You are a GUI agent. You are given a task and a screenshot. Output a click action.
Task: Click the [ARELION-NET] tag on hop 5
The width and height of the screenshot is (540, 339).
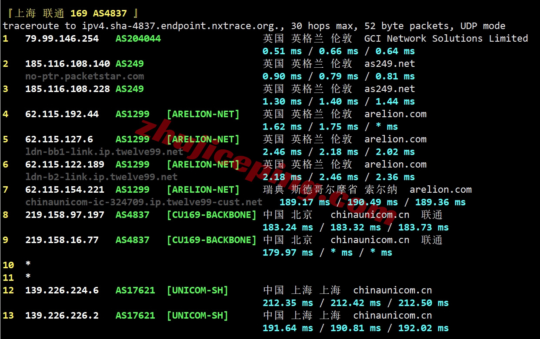click(203, 139)
